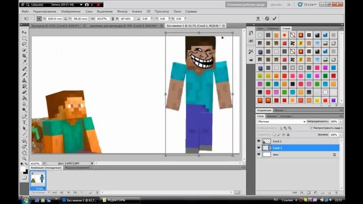
Task: Toggle lock transparent pixels icon
Action: coord(275,135)
